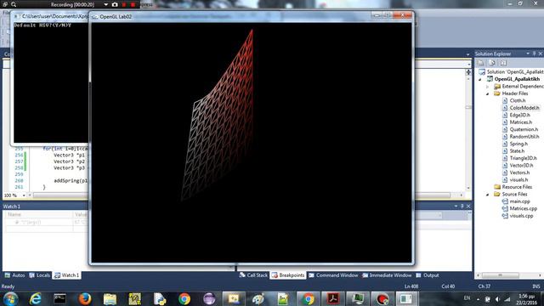Open the editor zoom level dropdown
Viewport: 544px width, 306px height.
(24, 195)
